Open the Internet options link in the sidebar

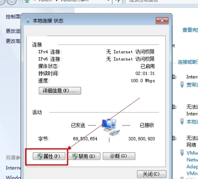(x=13, y=168)
